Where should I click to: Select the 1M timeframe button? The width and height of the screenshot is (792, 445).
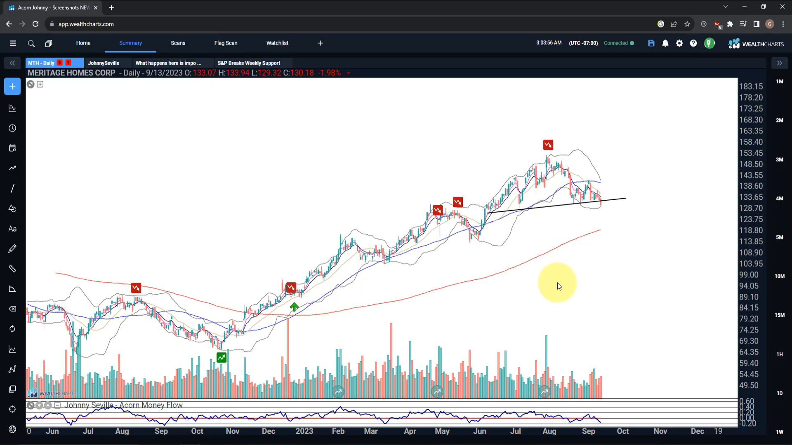(780, 82)
